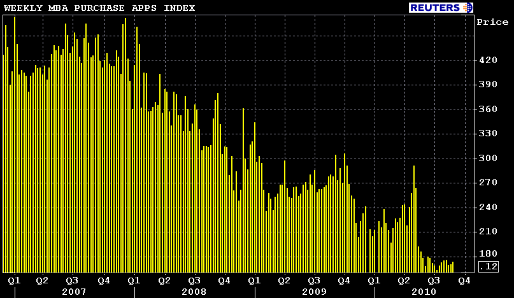This screenshot has width=514, height=298.
Task: Select the 420 price axis value
Action: pos(487,60)
